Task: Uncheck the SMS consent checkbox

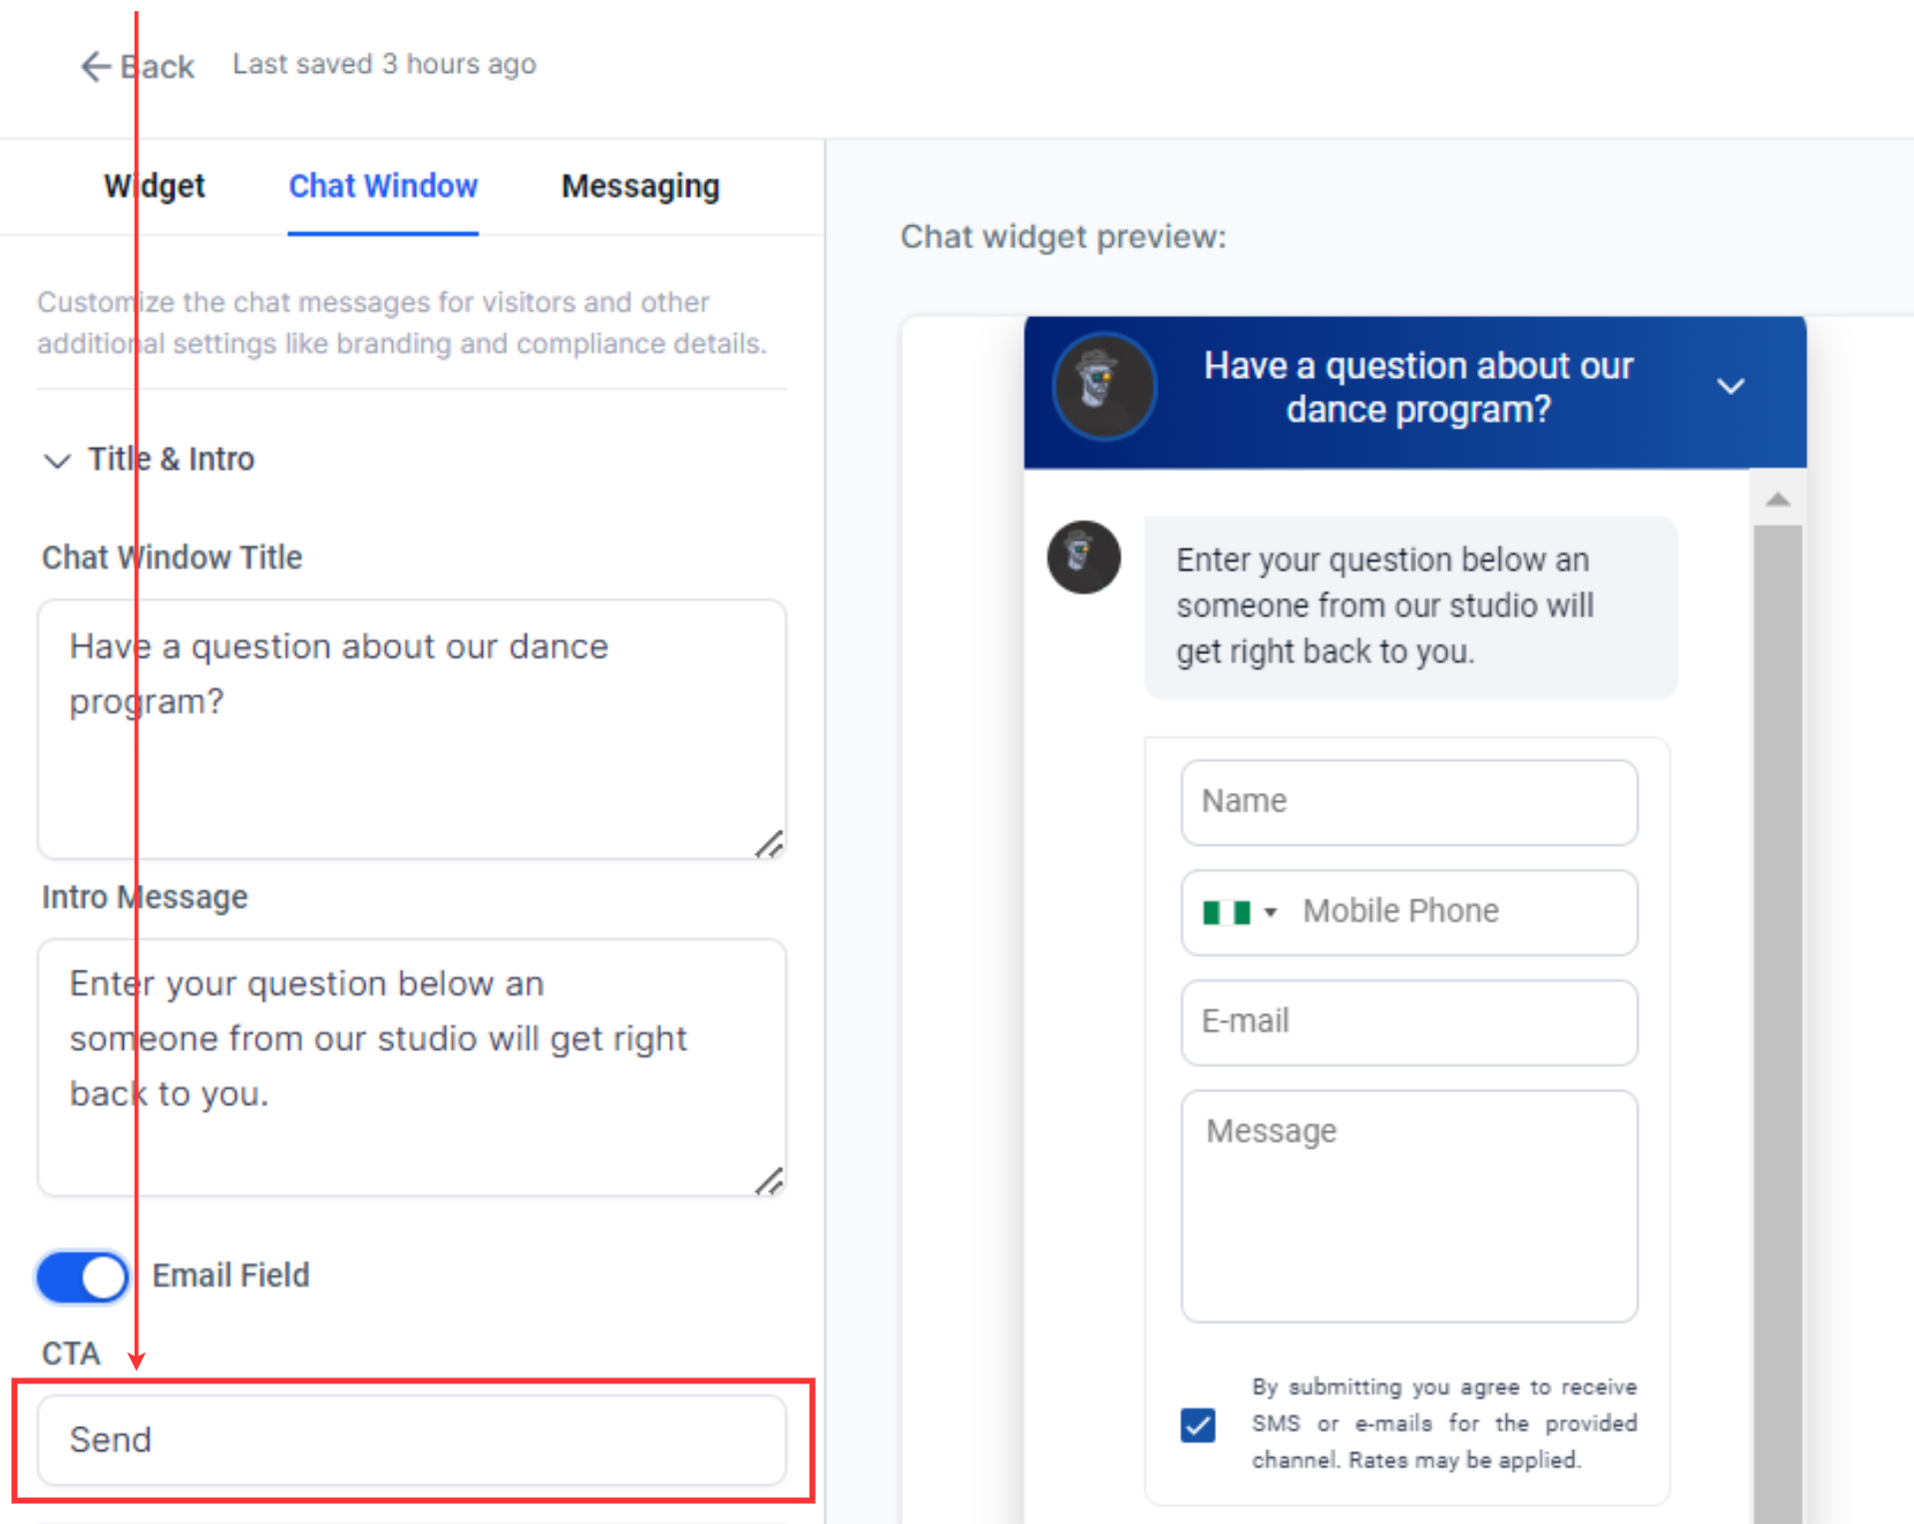Action: coord(1198,1424)
